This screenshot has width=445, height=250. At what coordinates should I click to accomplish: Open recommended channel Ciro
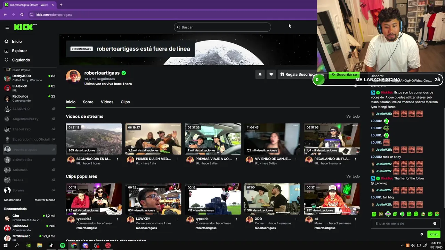coord(30,218)
